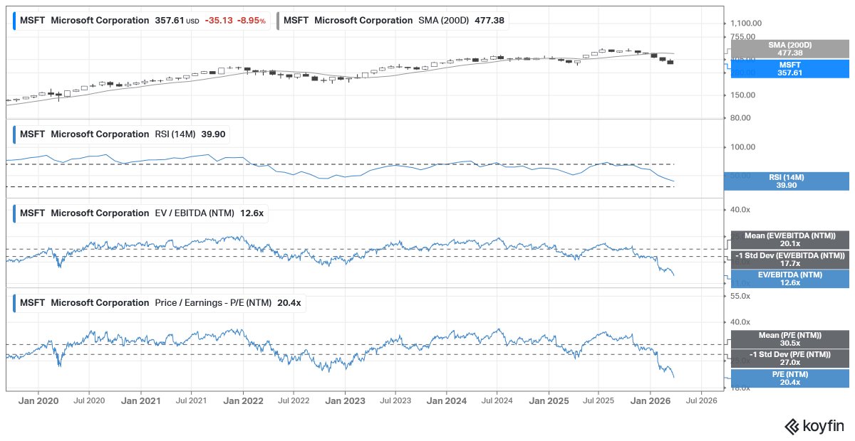This screenshot has height=441, width=855.
Task: Click the 150.00 price axis value
Action: [744, 95]
